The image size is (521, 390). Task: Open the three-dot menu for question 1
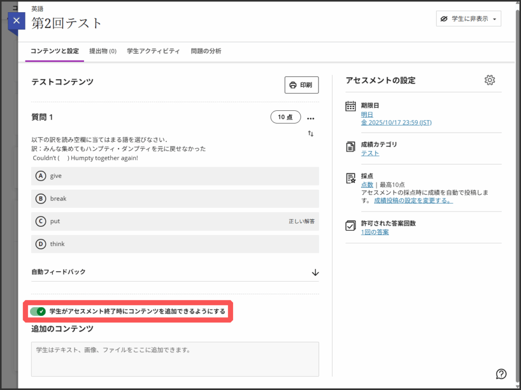(311, 117)
